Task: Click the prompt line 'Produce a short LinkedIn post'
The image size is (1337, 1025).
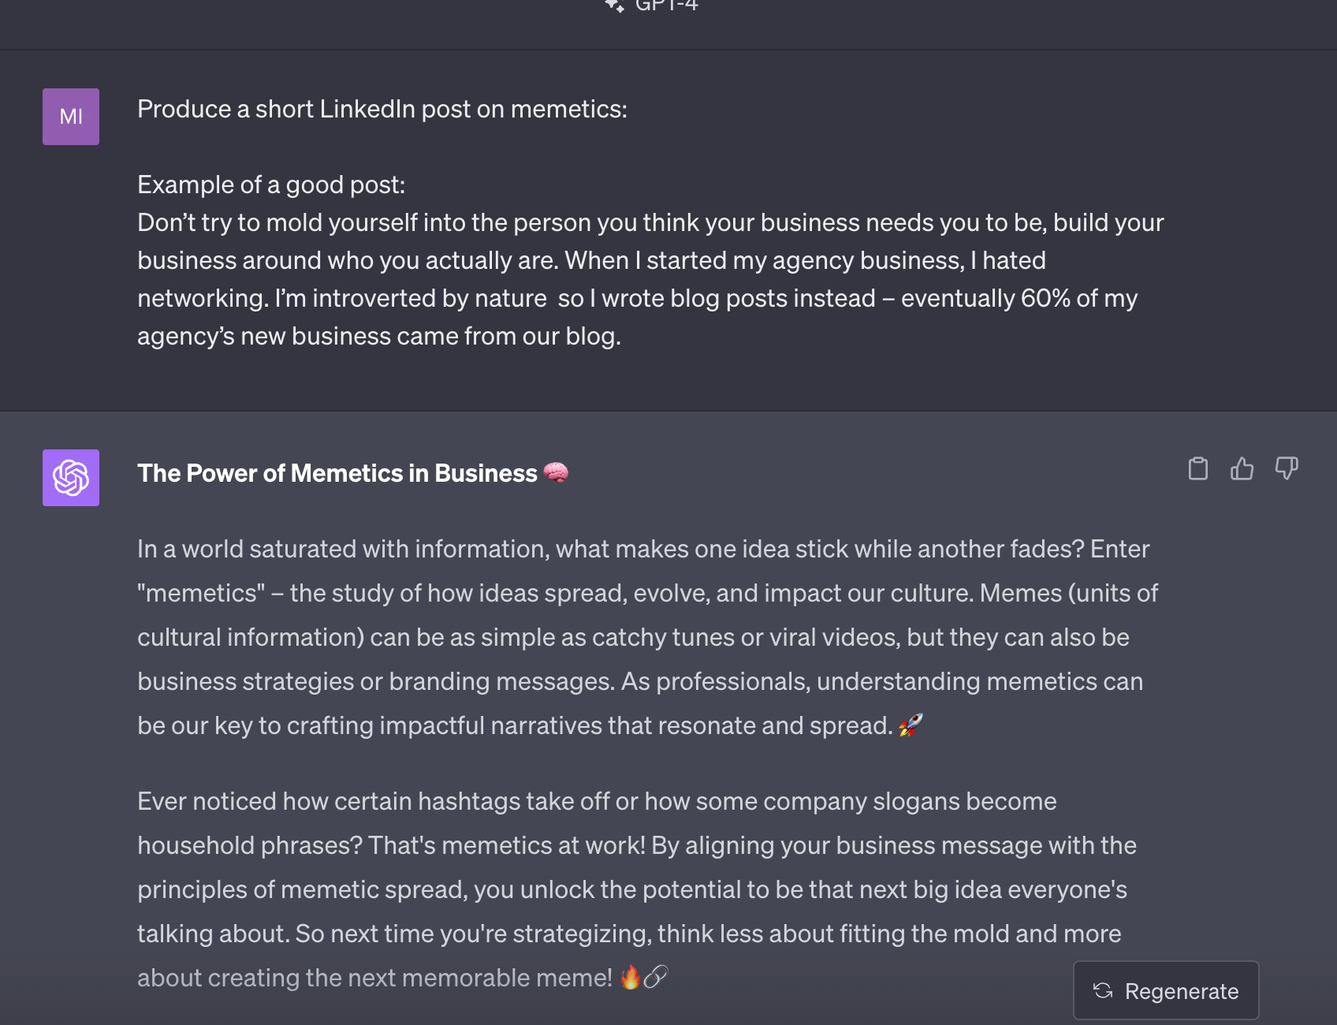Action: 382,109
